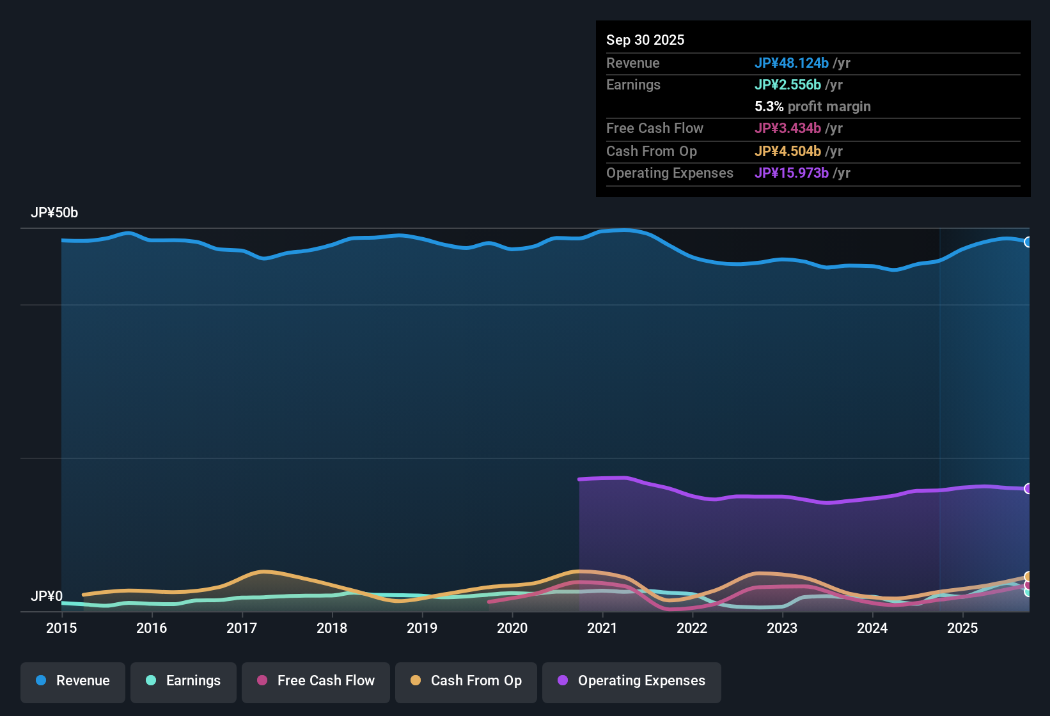Click the JP¥48.124b revenue value in the tooltip

click(x=792, y=63)
